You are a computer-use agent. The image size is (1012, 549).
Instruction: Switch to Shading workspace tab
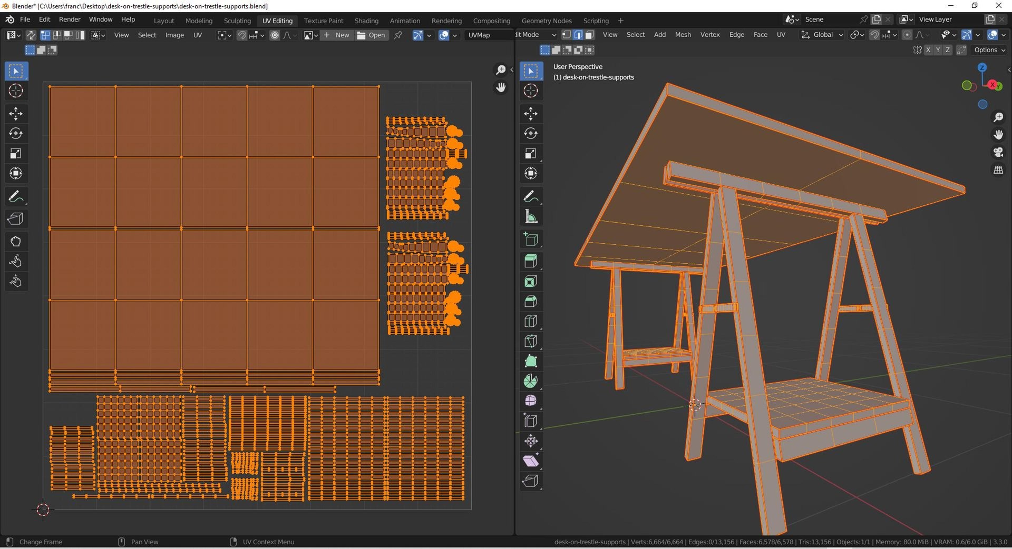366,21
